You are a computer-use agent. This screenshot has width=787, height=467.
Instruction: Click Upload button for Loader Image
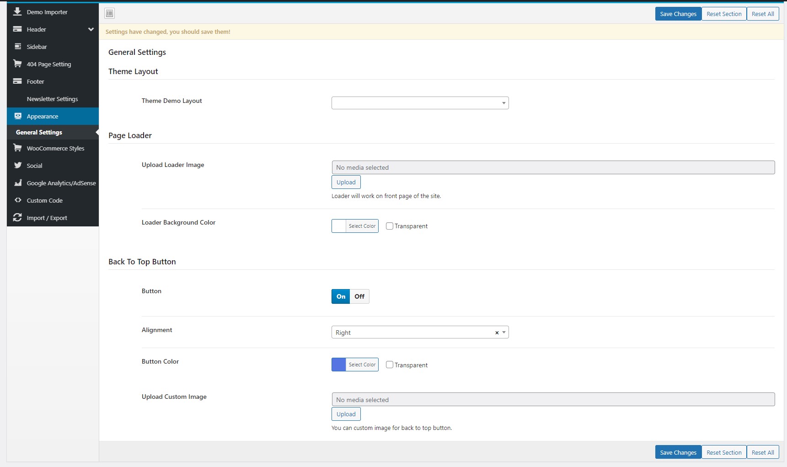pyautogui.click(x=346, y=182)
